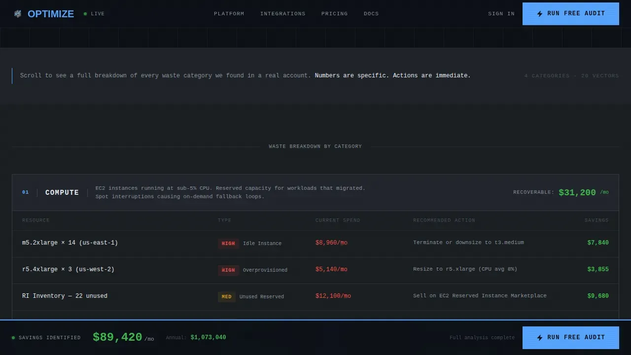Click the Idle Instance type label

262,244
